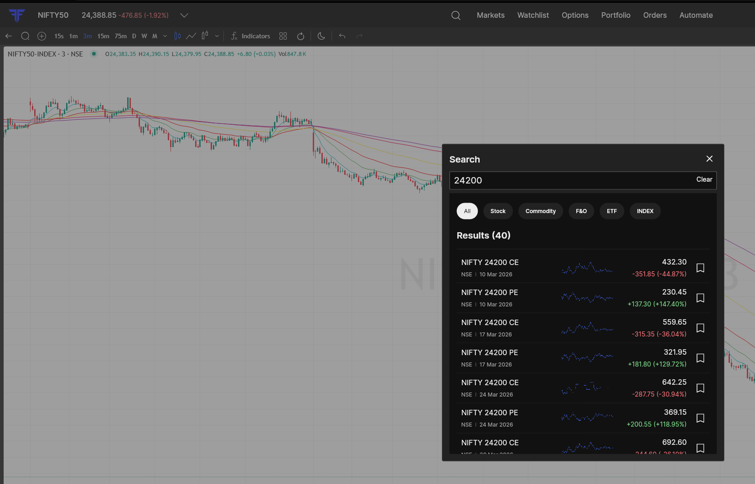Expand more timeframes dropdown after M
Image resolution: width=755 pixels, height=484 pixels.
[x=165, y=36]
